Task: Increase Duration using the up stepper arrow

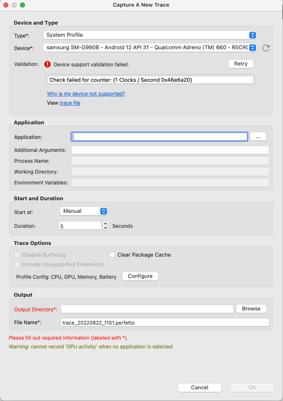Action: [105, 224]
